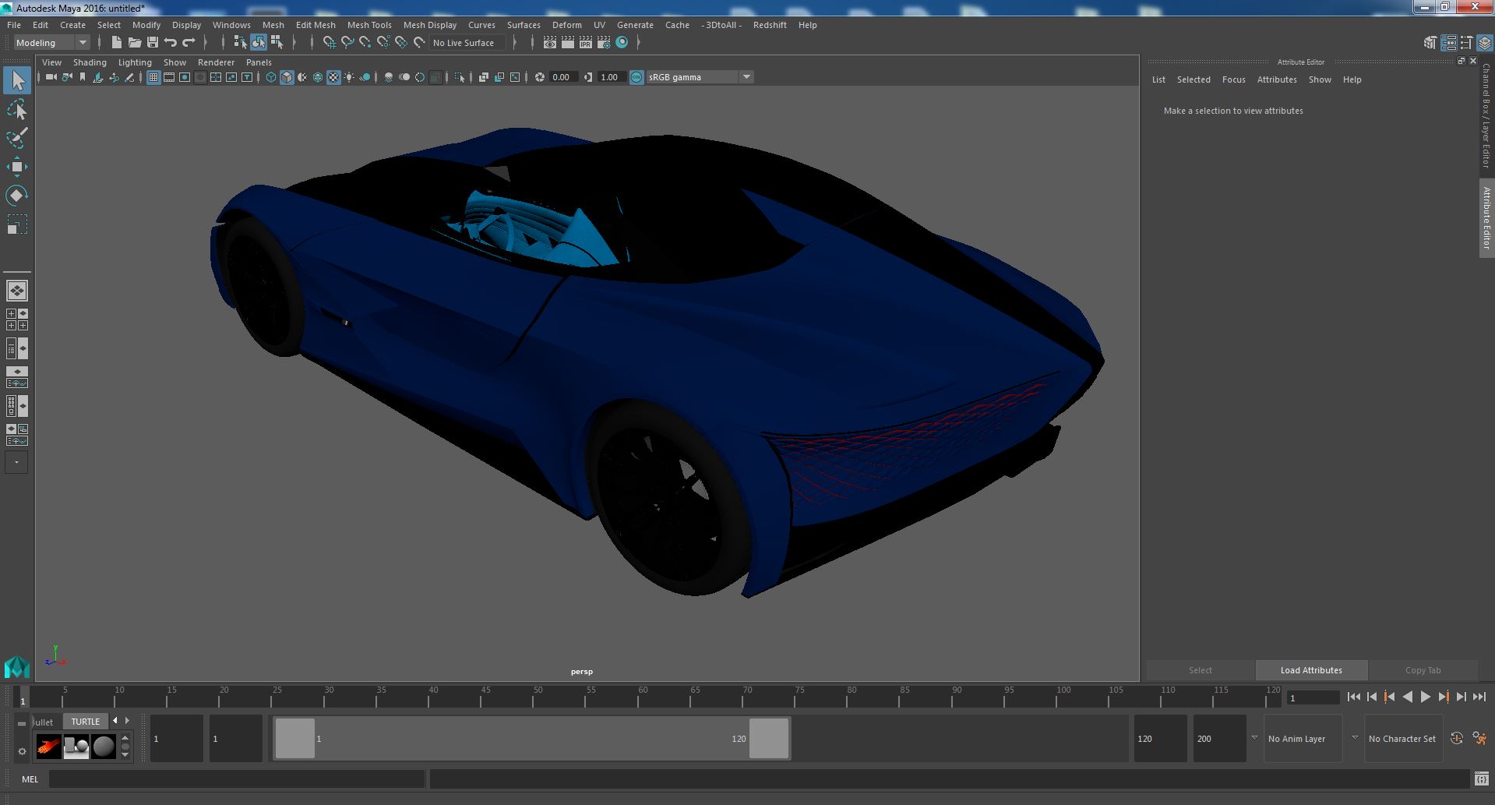Open the Modeling menu set dropdown
This screenshot has height=805, width=1495.
coord(51,43)
